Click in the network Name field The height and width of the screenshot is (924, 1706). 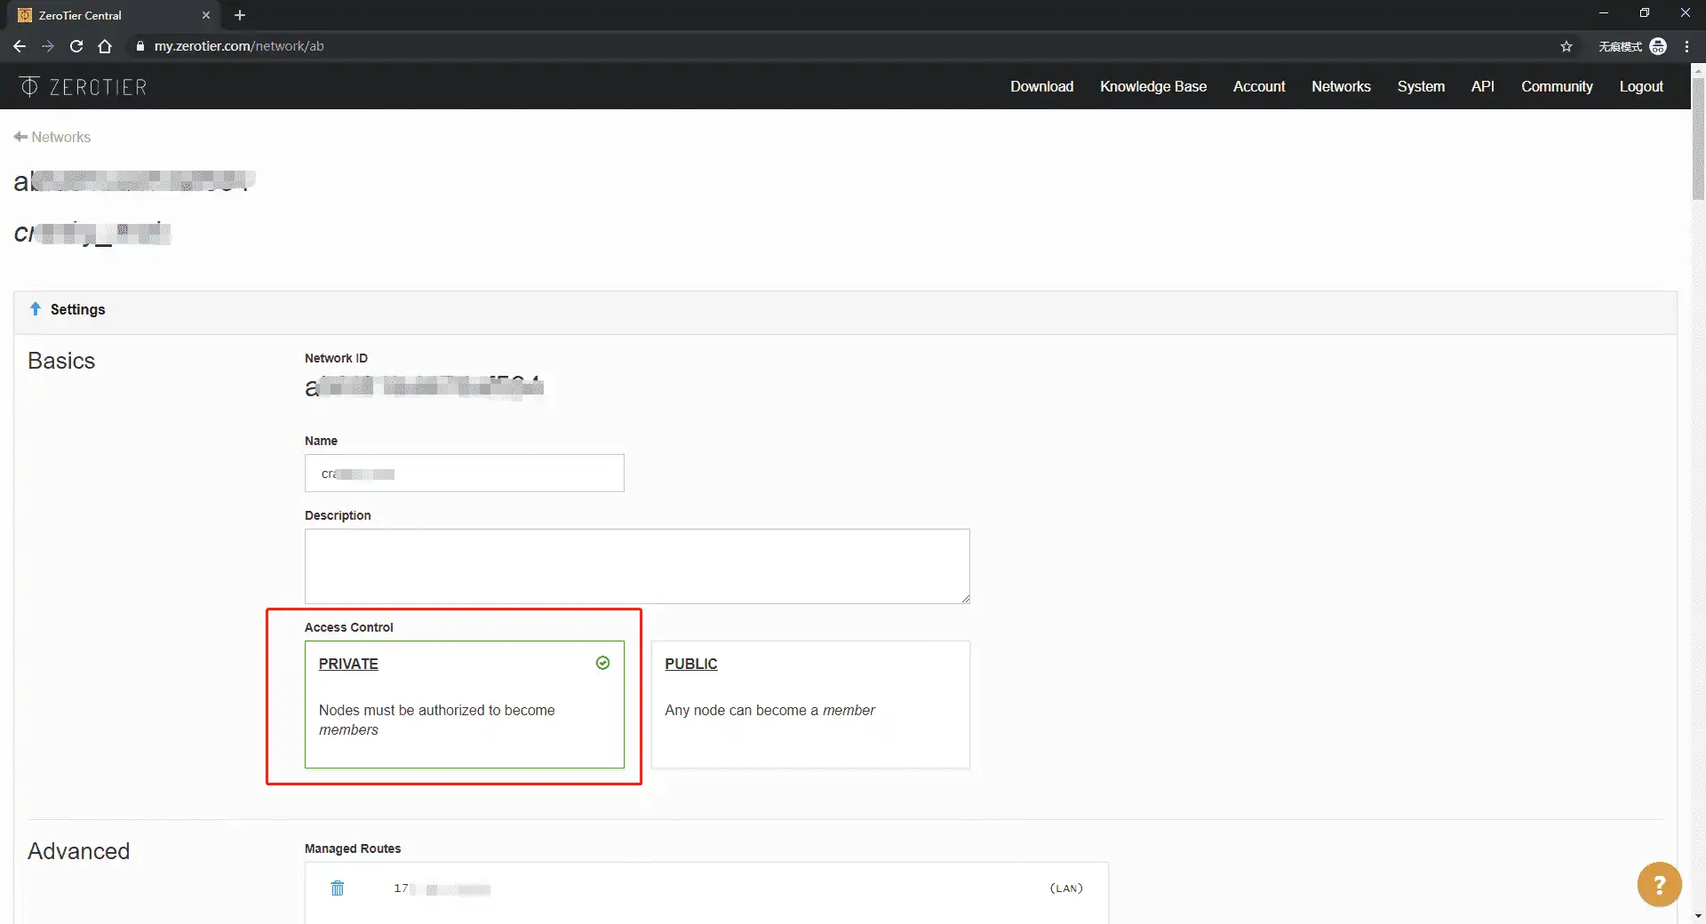(x=465, y=474)
